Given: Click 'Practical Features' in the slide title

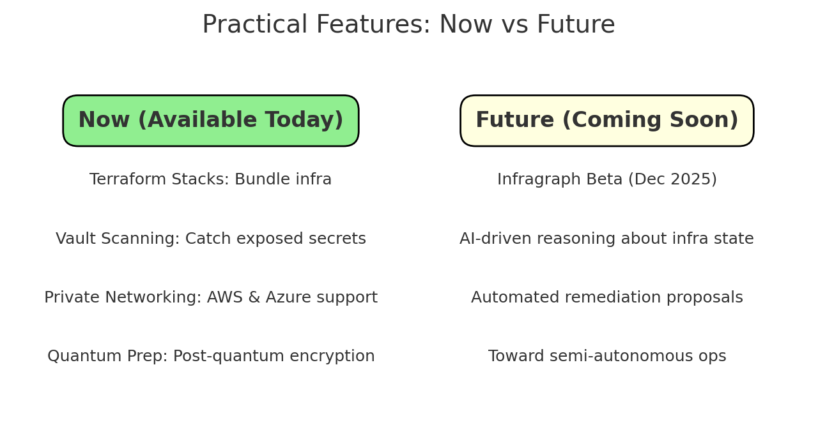Looking at the screenshot, I should click(x=316, y=26).
